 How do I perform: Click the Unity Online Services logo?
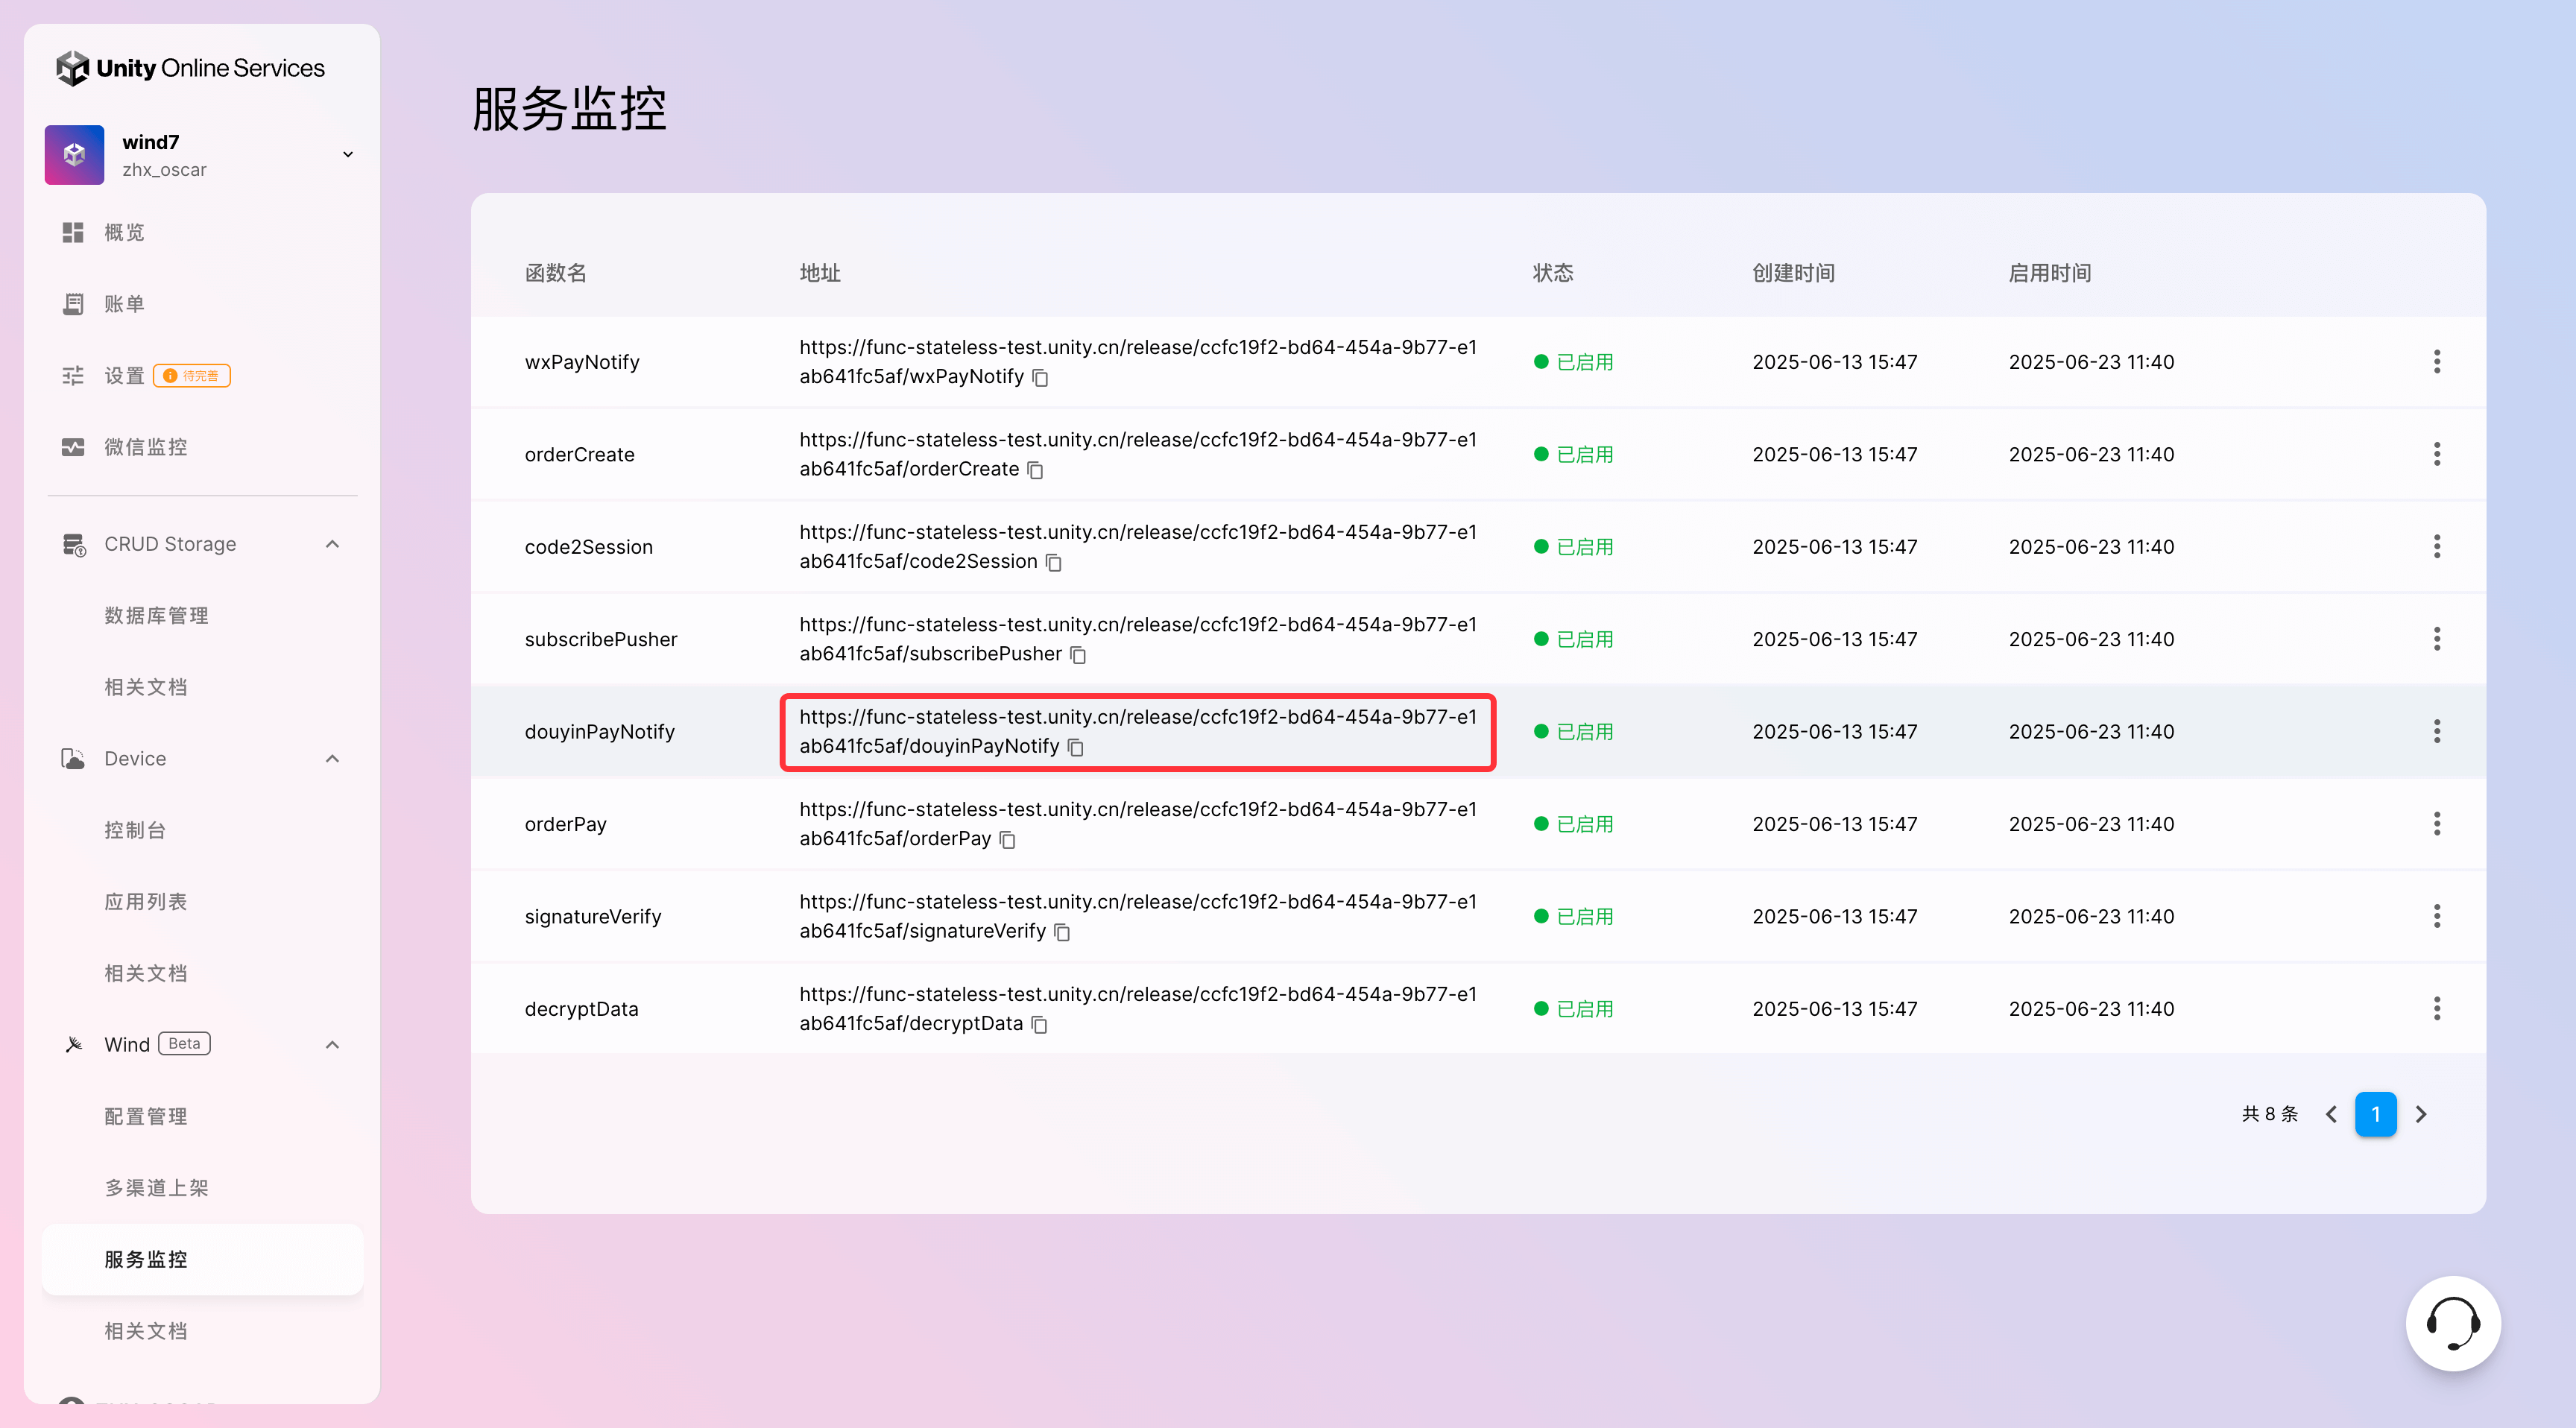(190, 68)
